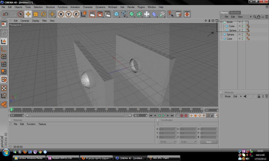Toggle Materials panel checkbox
Screen dimensions: 269x161
10,120
